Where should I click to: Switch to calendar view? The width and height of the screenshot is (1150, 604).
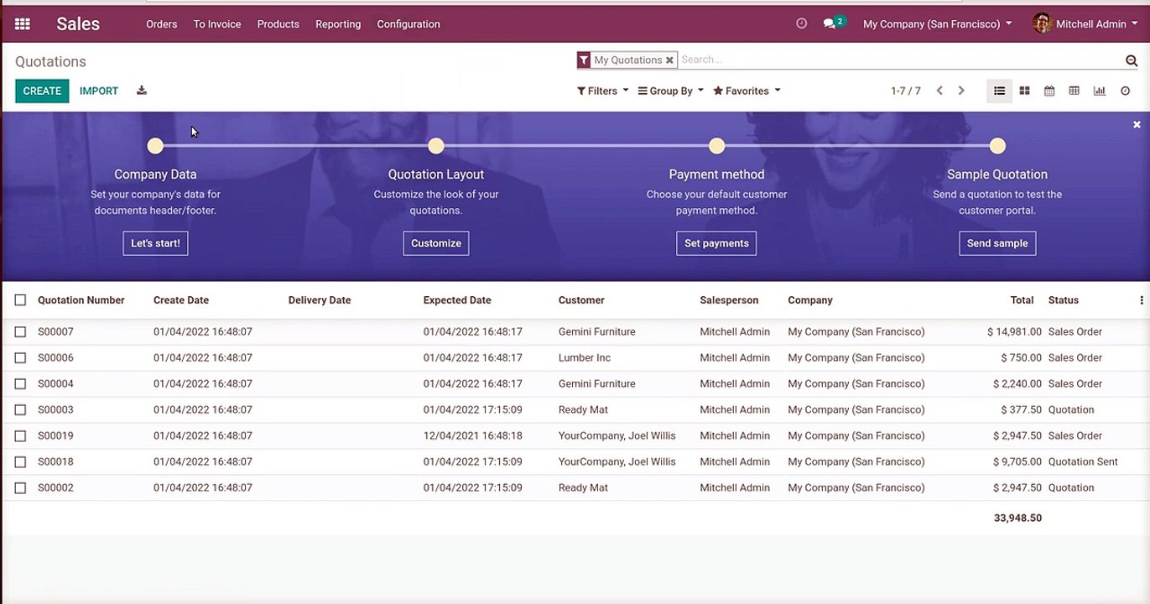click(x=1049, y=91)
